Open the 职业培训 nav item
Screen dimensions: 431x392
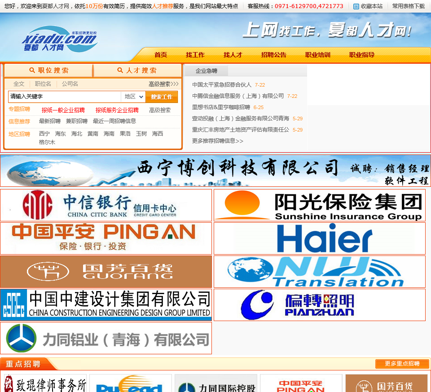[x=318, y=55]
